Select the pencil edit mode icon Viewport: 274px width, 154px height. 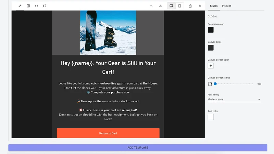(x=20, y=6)
